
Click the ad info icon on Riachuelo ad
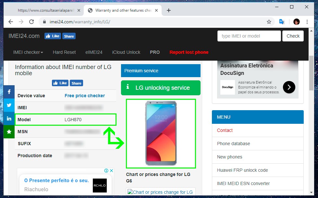click(106, 170)
